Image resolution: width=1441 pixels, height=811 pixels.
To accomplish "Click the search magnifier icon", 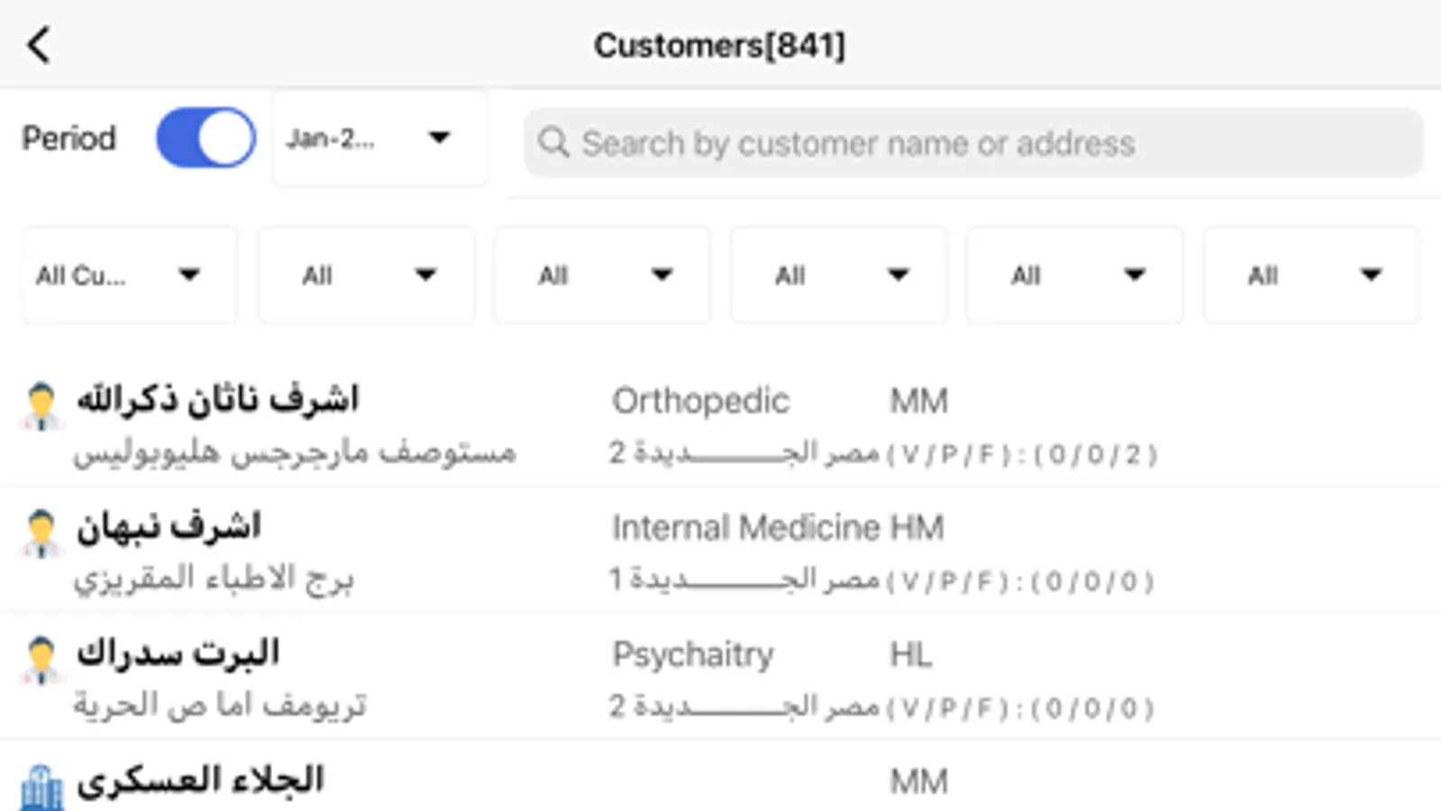I will [553, 142].
